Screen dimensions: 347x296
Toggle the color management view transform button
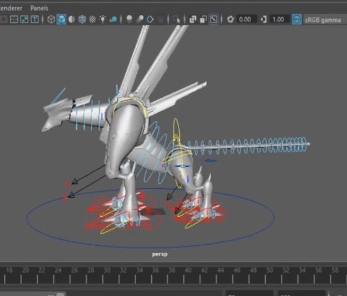tap(297, 19)
